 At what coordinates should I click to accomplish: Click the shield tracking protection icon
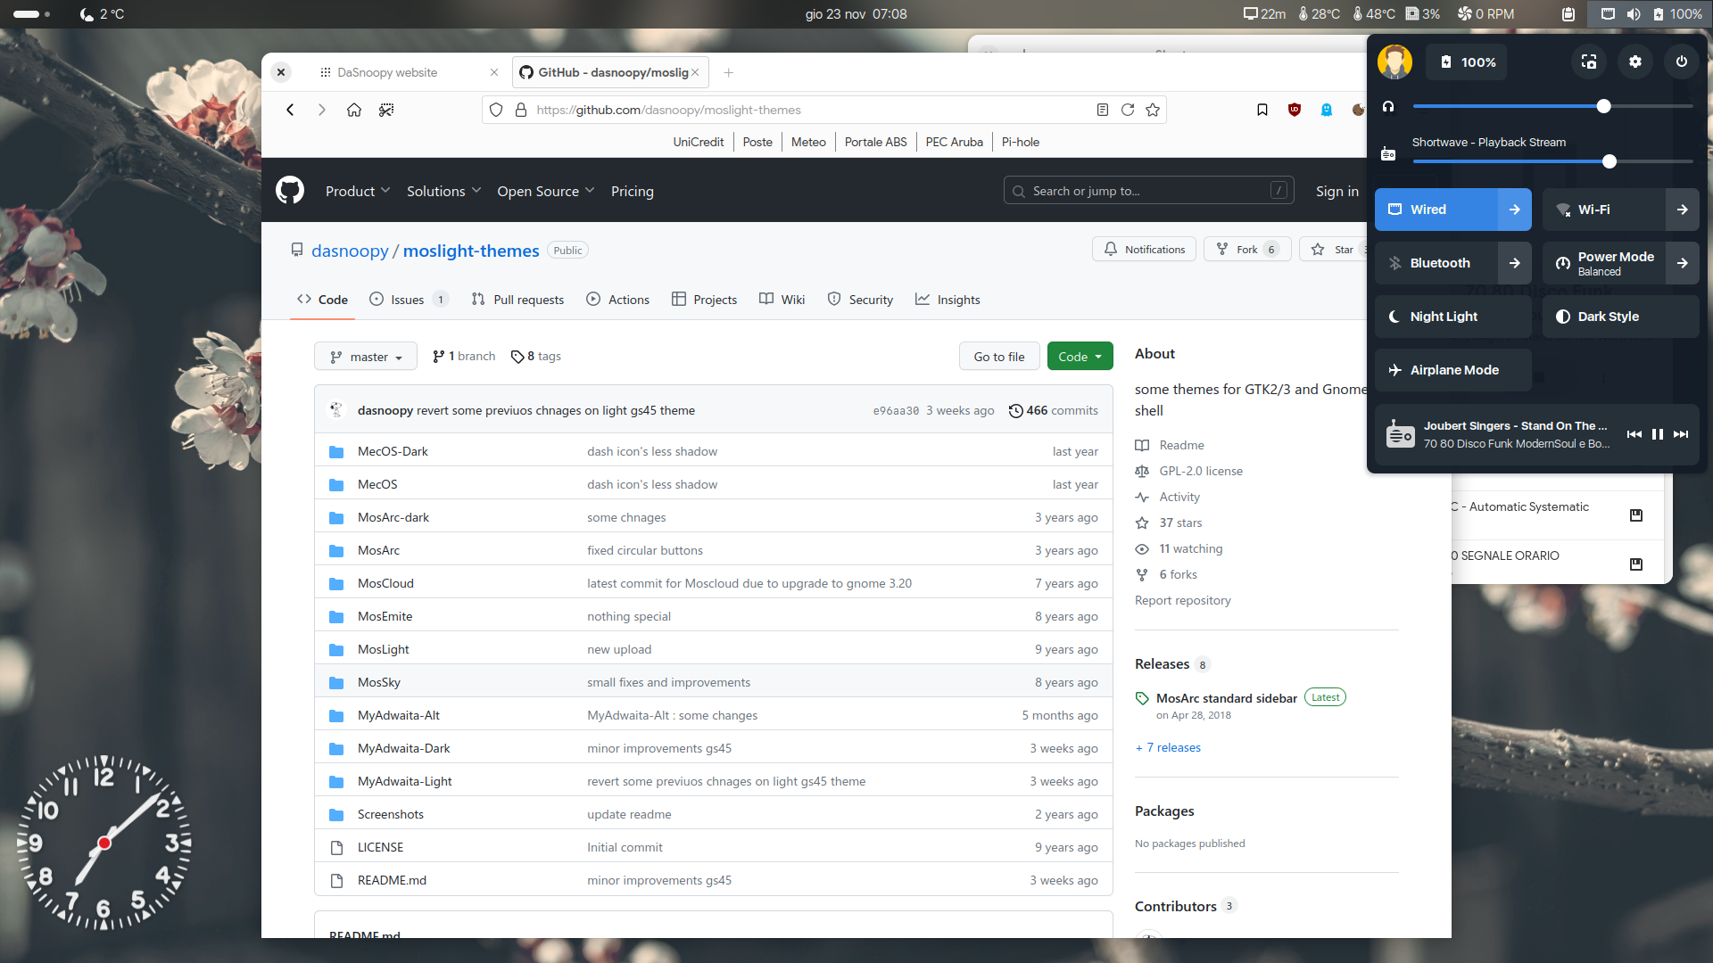pos(496,110)
